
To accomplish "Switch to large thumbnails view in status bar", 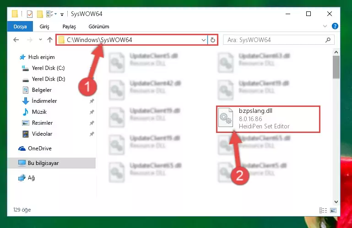I will tap(333, 210).
